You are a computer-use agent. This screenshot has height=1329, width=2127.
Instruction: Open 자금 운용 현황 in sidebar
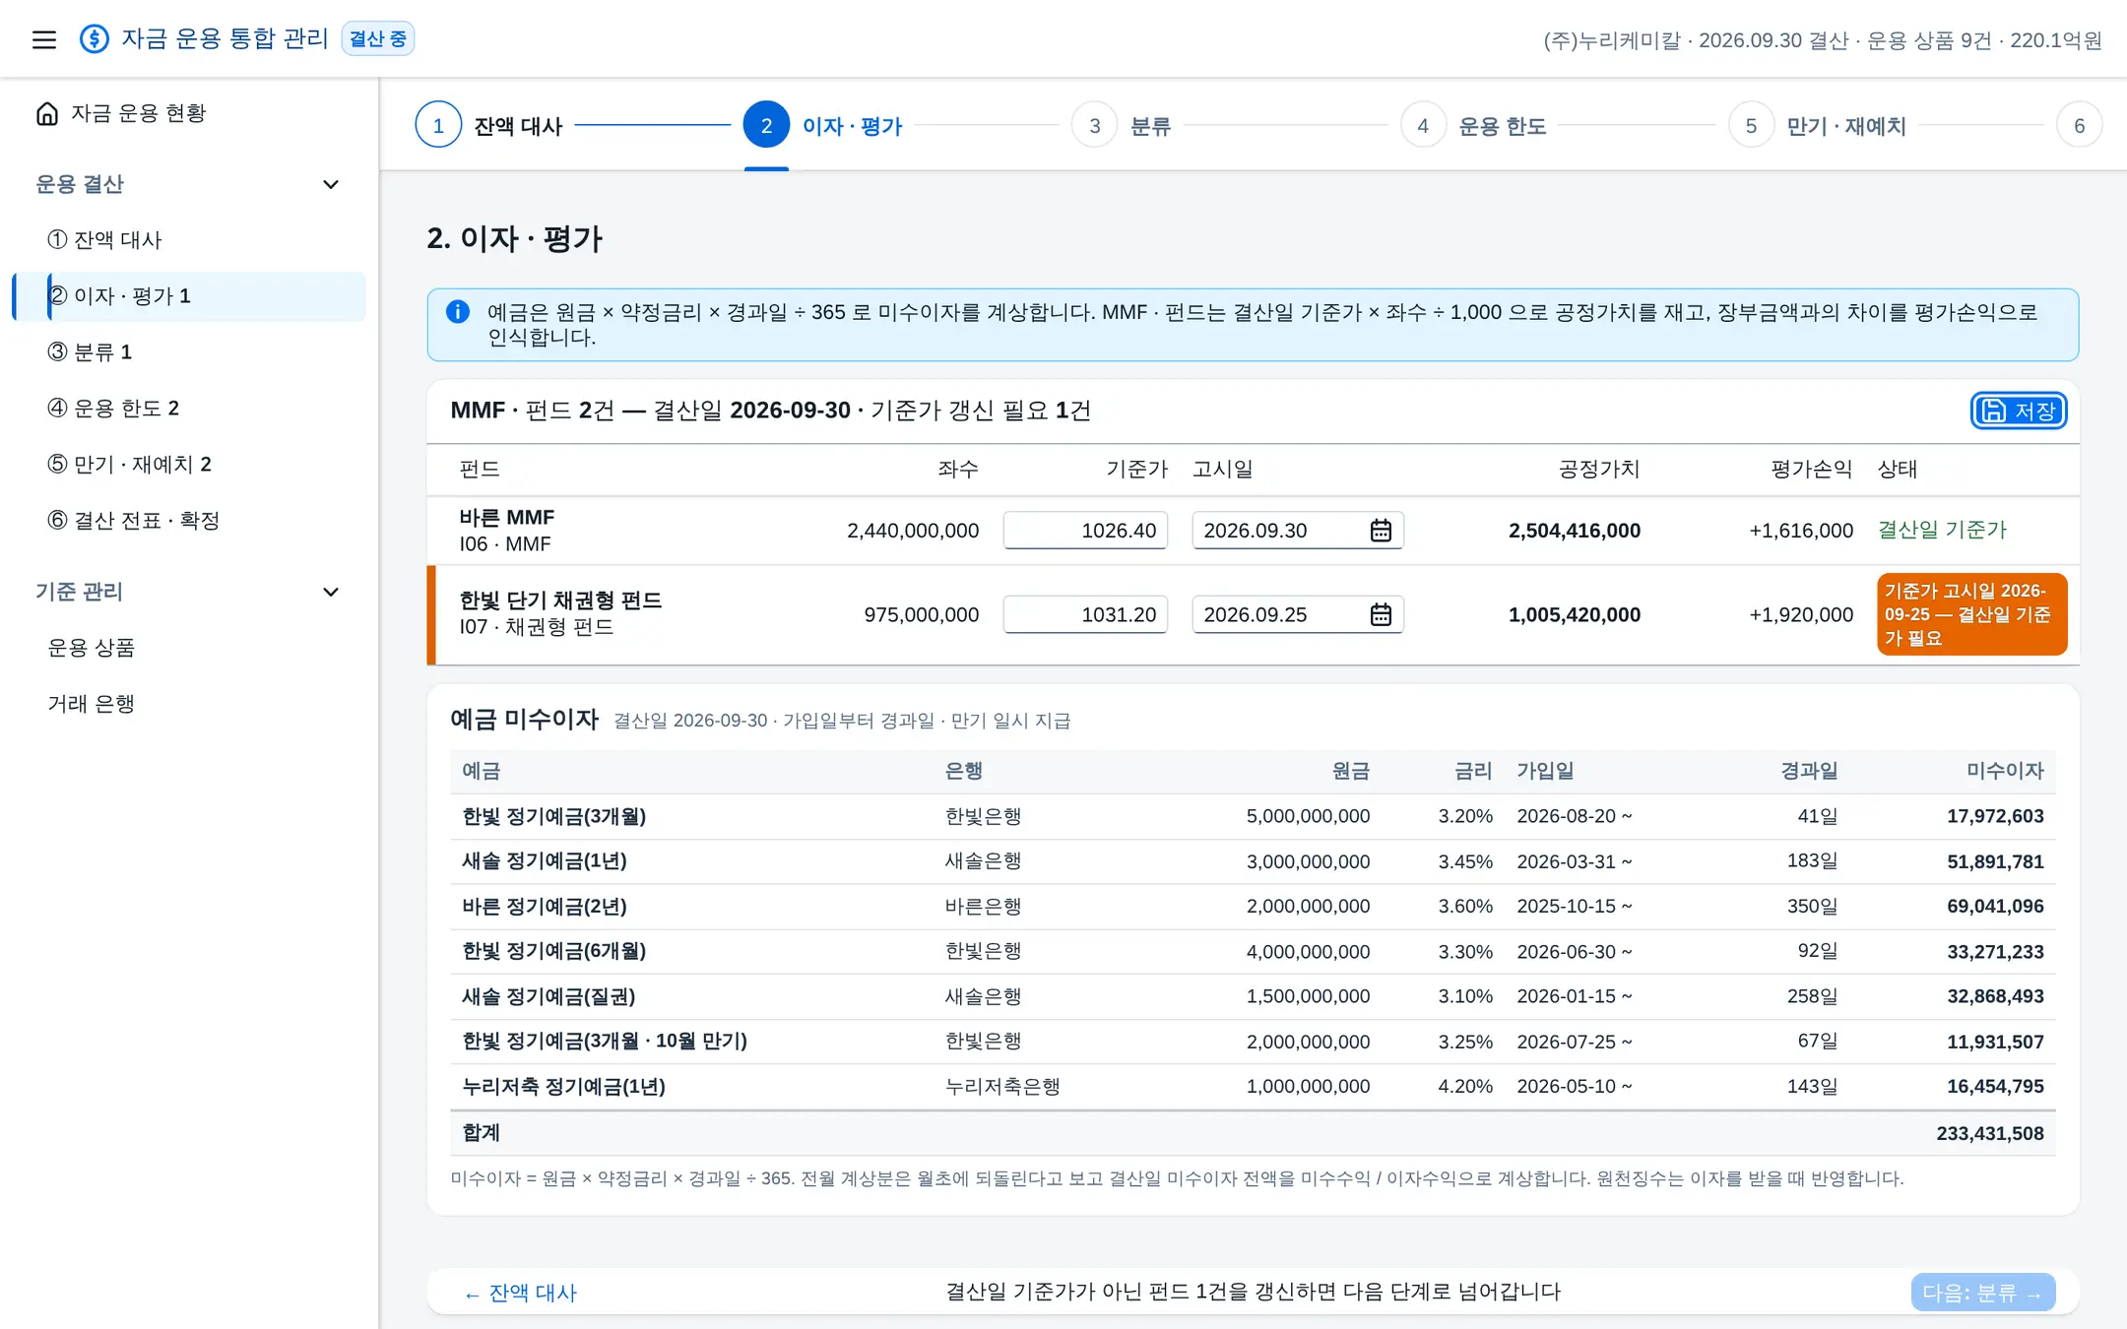pyautogui.click(x=189, y=113)
